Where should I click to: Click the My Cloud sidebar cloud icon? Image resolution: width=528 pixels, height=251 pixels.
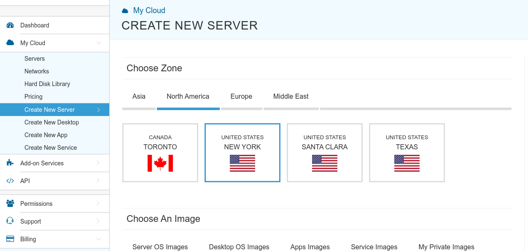tap(10, 43)
